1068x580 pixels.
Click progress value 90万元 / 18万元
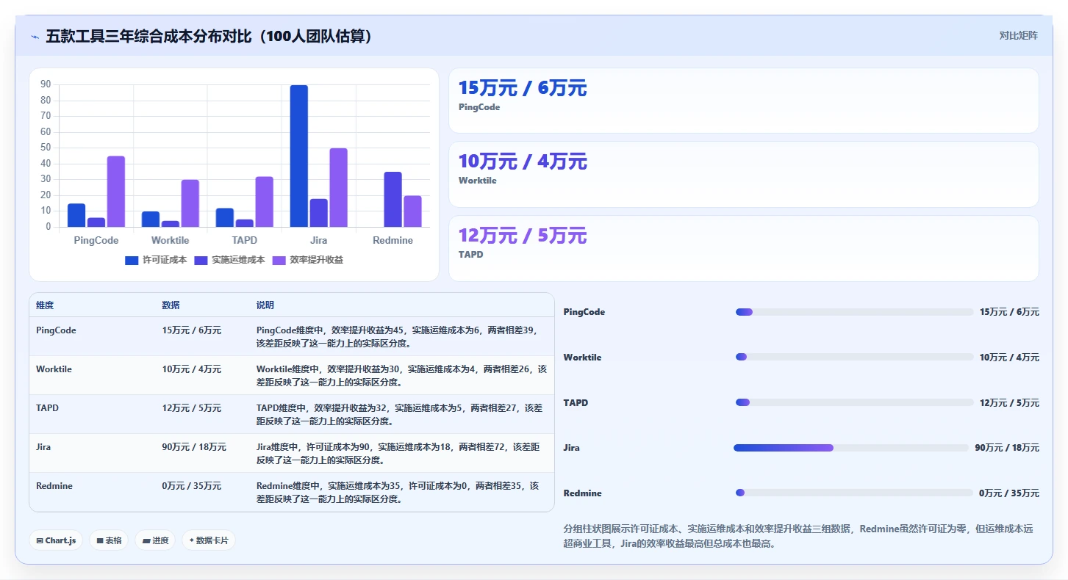pos(1007,448)
